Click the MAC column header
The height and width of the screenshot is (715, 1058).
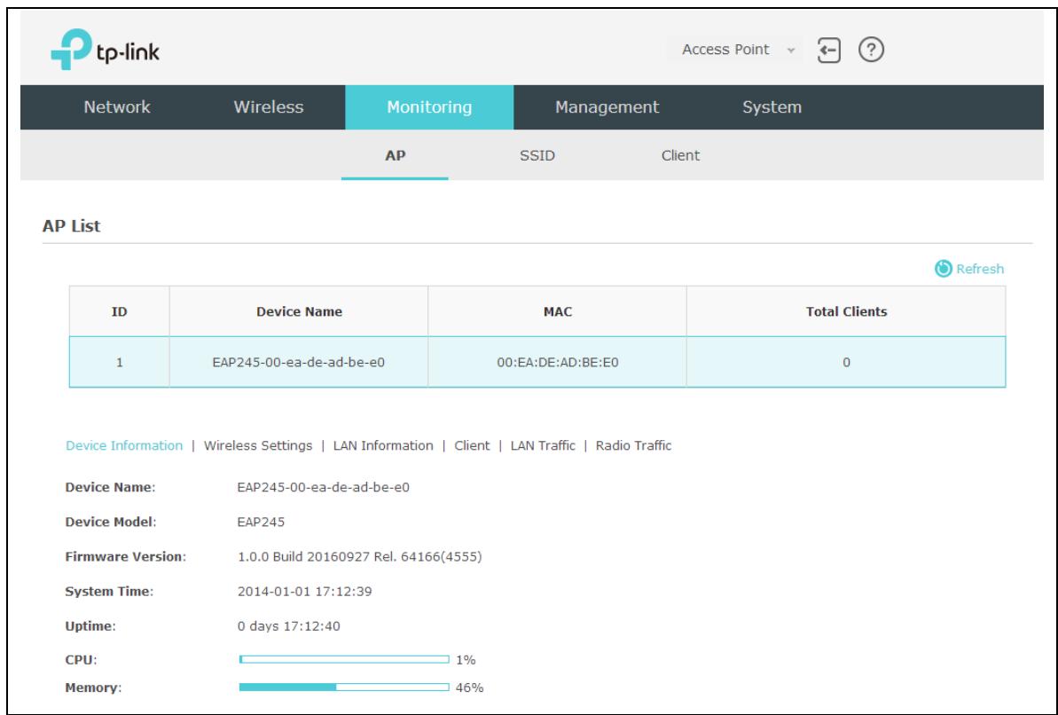[557, 311]
